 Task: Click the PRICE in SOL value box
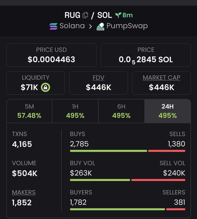click(146, 55)
